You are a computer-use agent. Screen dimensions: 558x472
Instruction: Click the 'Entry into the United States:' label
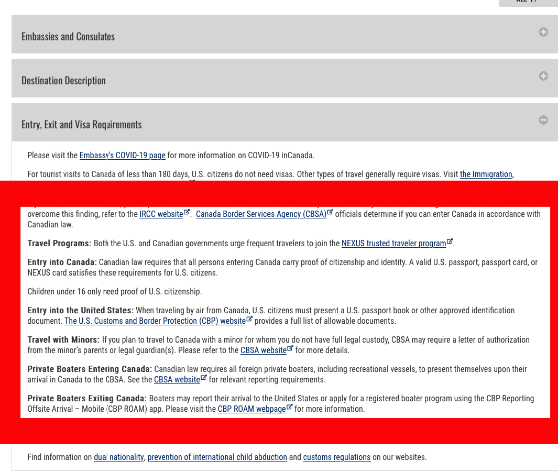81,311
